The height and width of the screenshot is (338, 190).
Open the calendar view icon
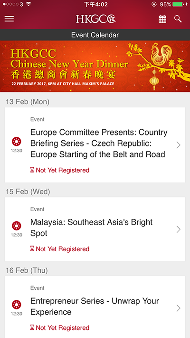coord(162,19)
